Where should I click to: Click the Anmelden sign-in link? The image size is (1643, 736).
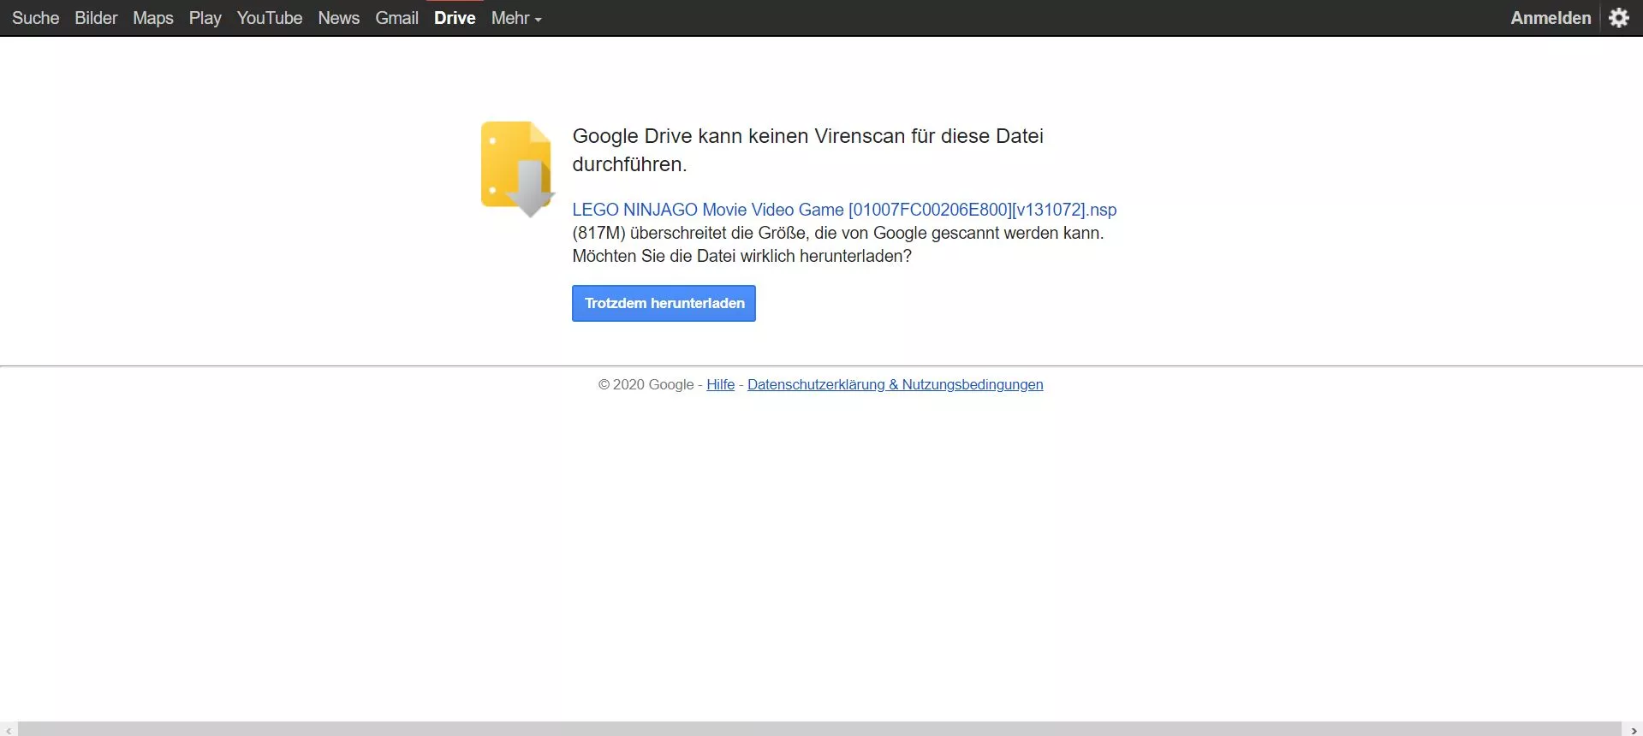point(1551,18)
